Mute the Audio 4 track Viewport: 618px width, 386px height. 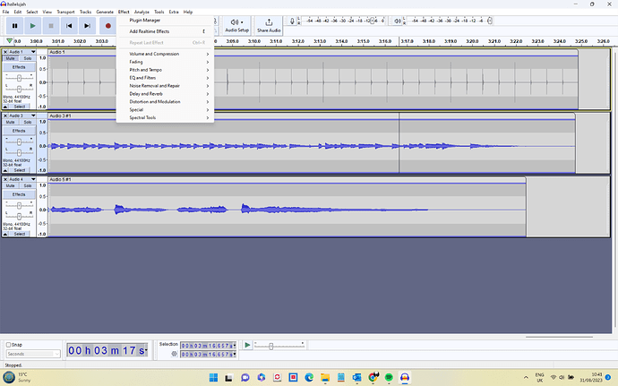click(x=10, y=185)
